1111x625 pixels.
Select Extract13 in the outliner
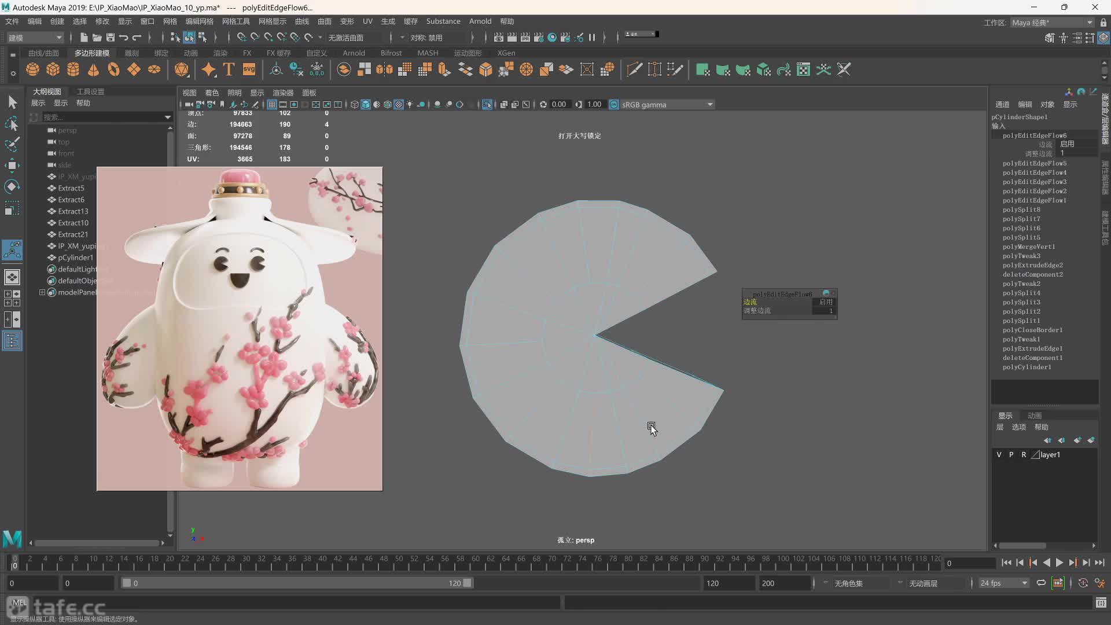[73, 212]
